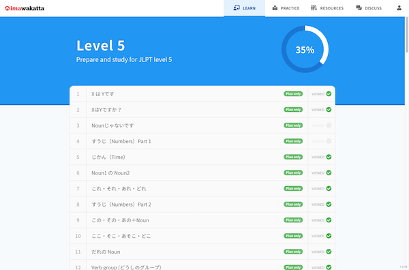Toggle viewed checkmark for Noun1 の Noun2
409x270 pixels.
point(329,172)
